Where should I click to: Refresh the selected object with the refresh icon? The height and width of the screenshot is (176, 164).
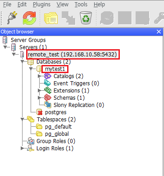[29, 18]
